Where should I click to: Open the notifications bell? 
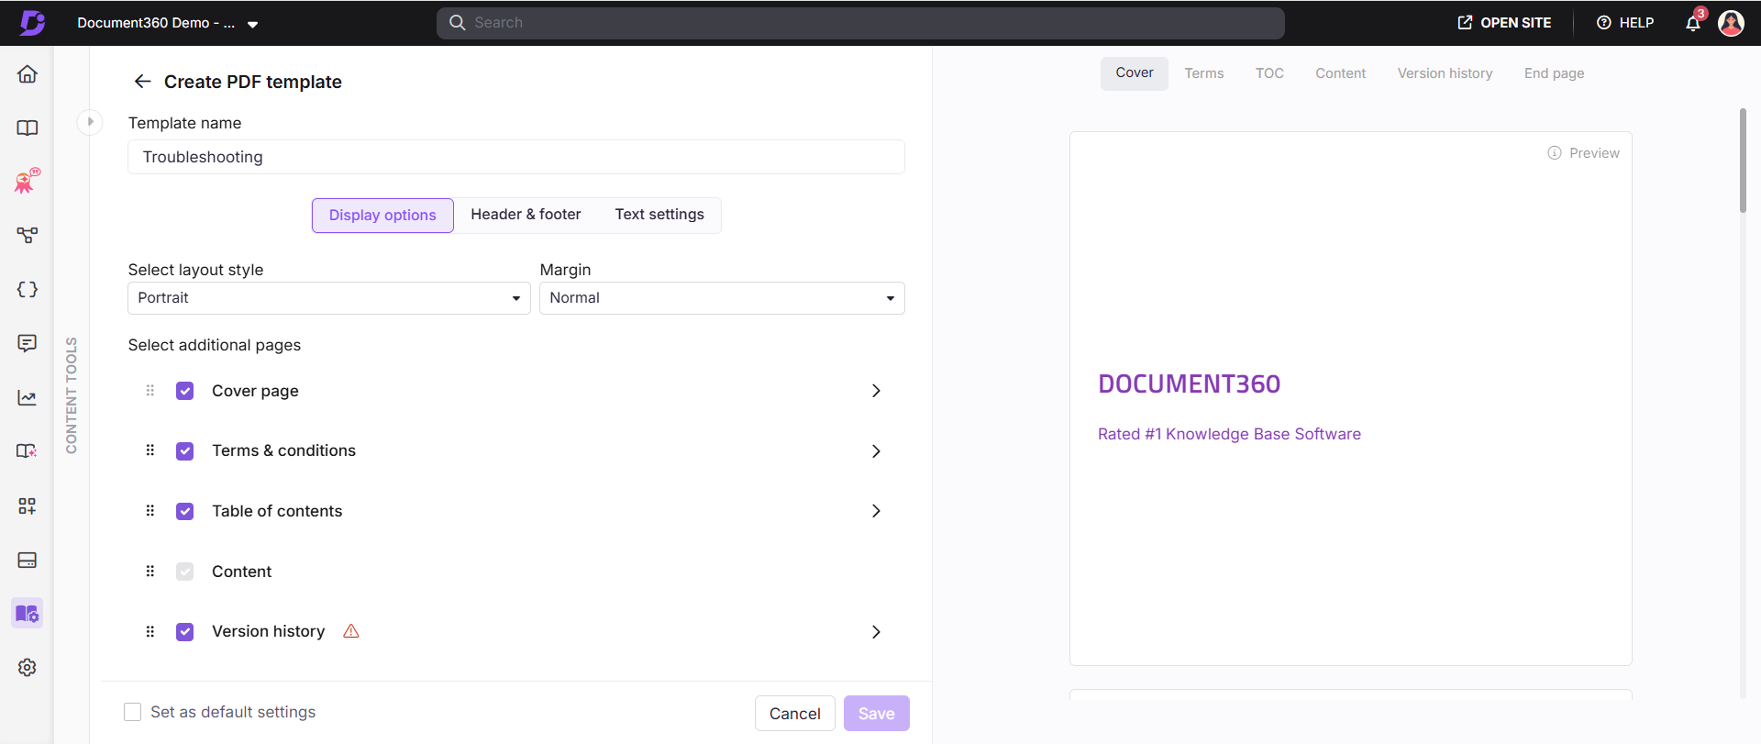pyautogui.click(x=1693, y=23)
